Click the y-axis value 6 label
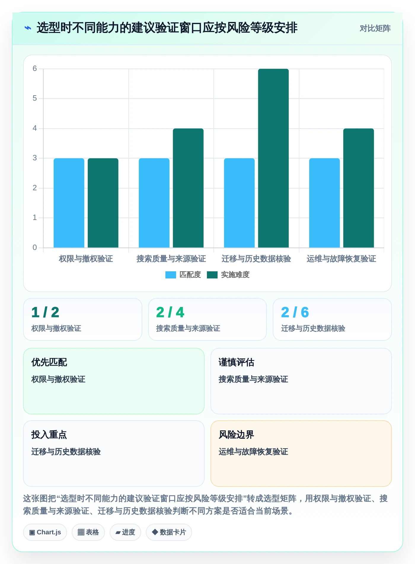This screenshot has height=564, width=415. pyautogui.click(x=35, y=69)
